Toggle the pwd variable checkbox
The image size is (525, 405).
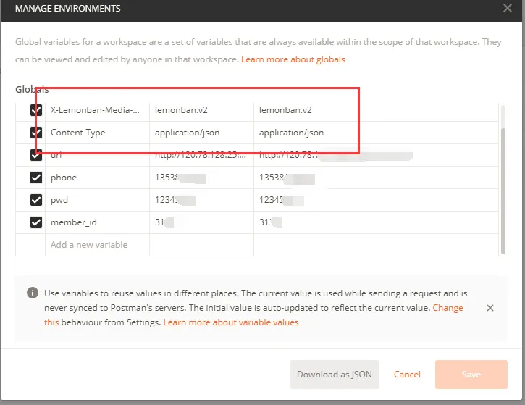(x=36, y=200)
